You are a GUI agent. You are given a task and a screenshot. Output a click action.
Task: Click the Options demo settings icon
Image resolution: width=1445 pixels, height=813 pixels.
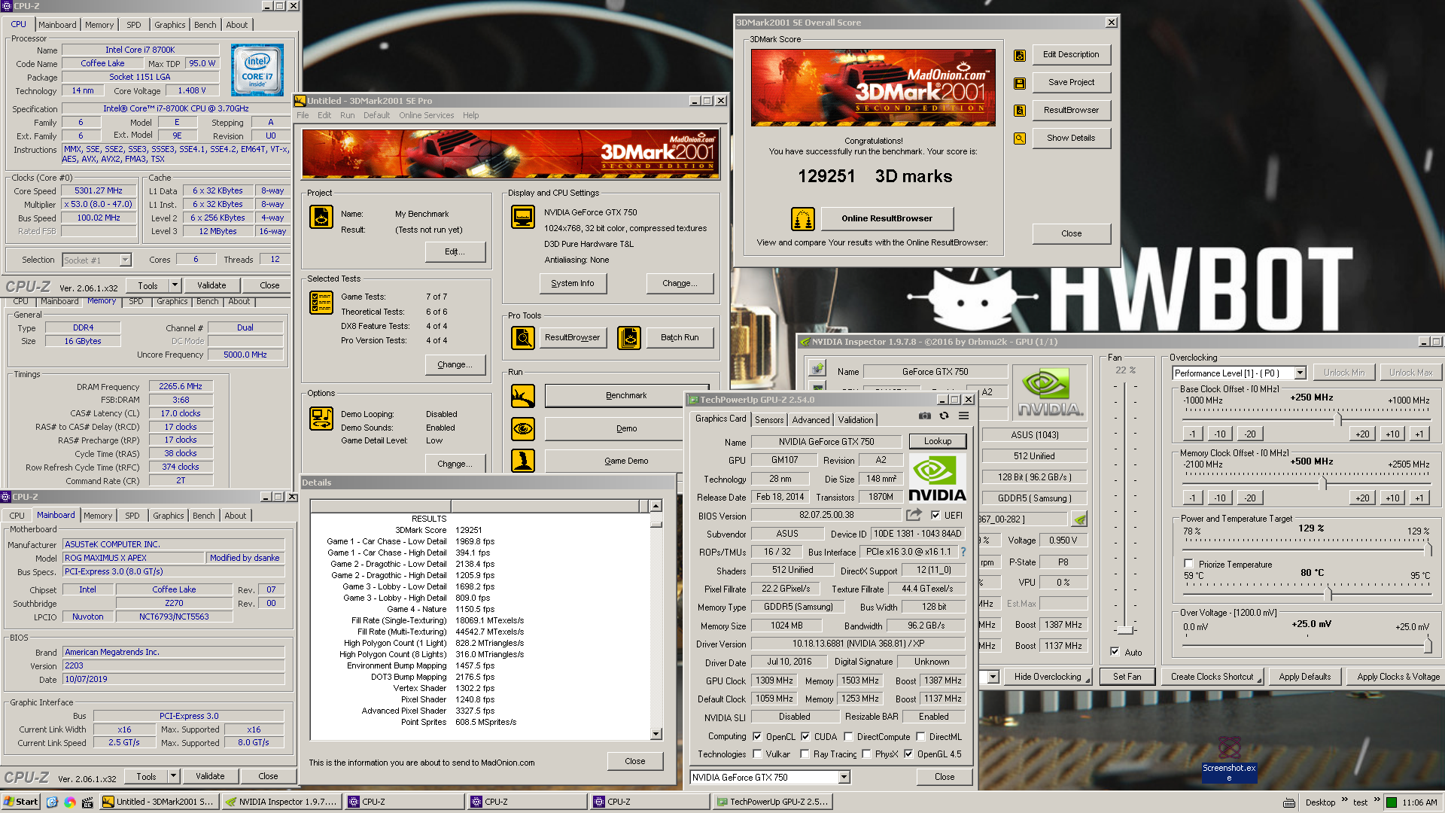pos(321,419)
